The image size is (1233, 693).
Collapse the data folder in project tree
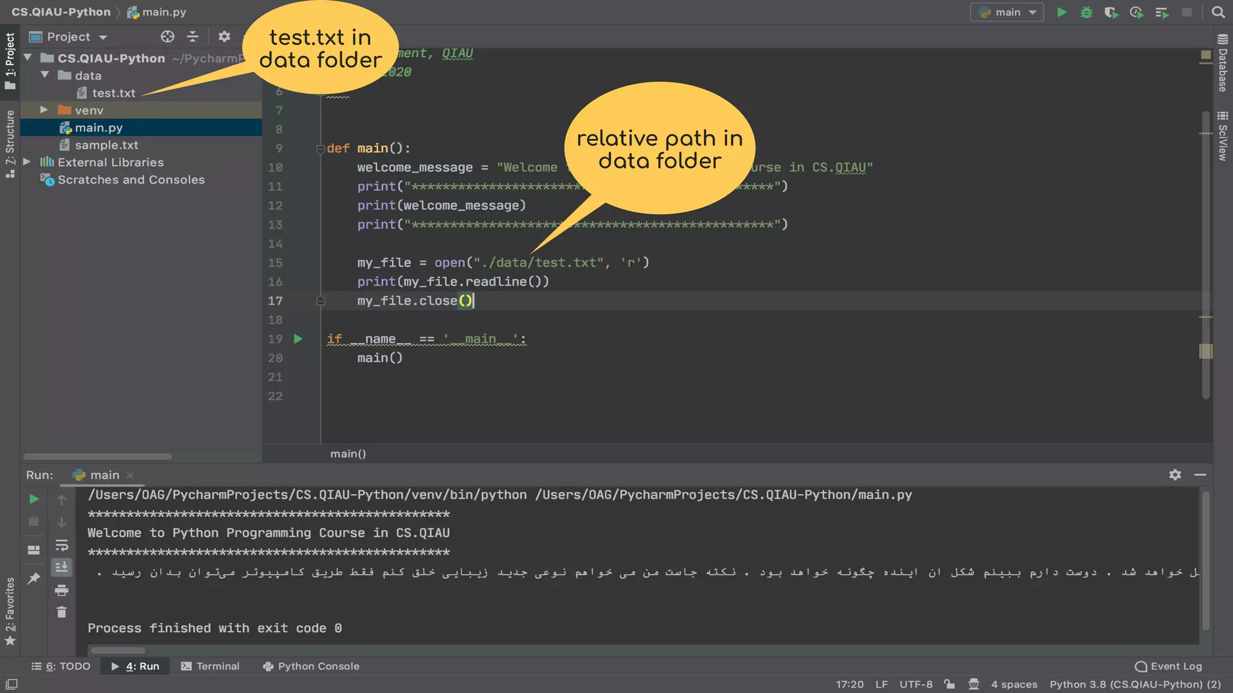45,75
